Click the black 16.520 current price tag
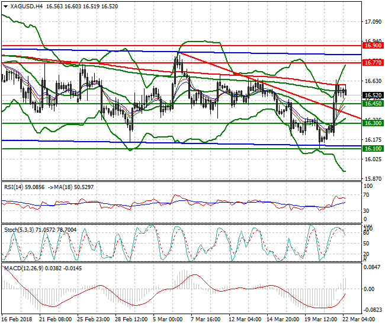Image resolution: width=385 pixels, height=326 pixels. (371, 95)
